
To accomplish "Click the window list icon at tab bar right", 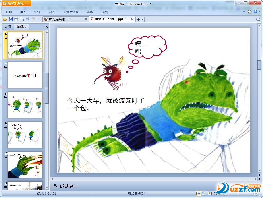I will tap(258, 19).
